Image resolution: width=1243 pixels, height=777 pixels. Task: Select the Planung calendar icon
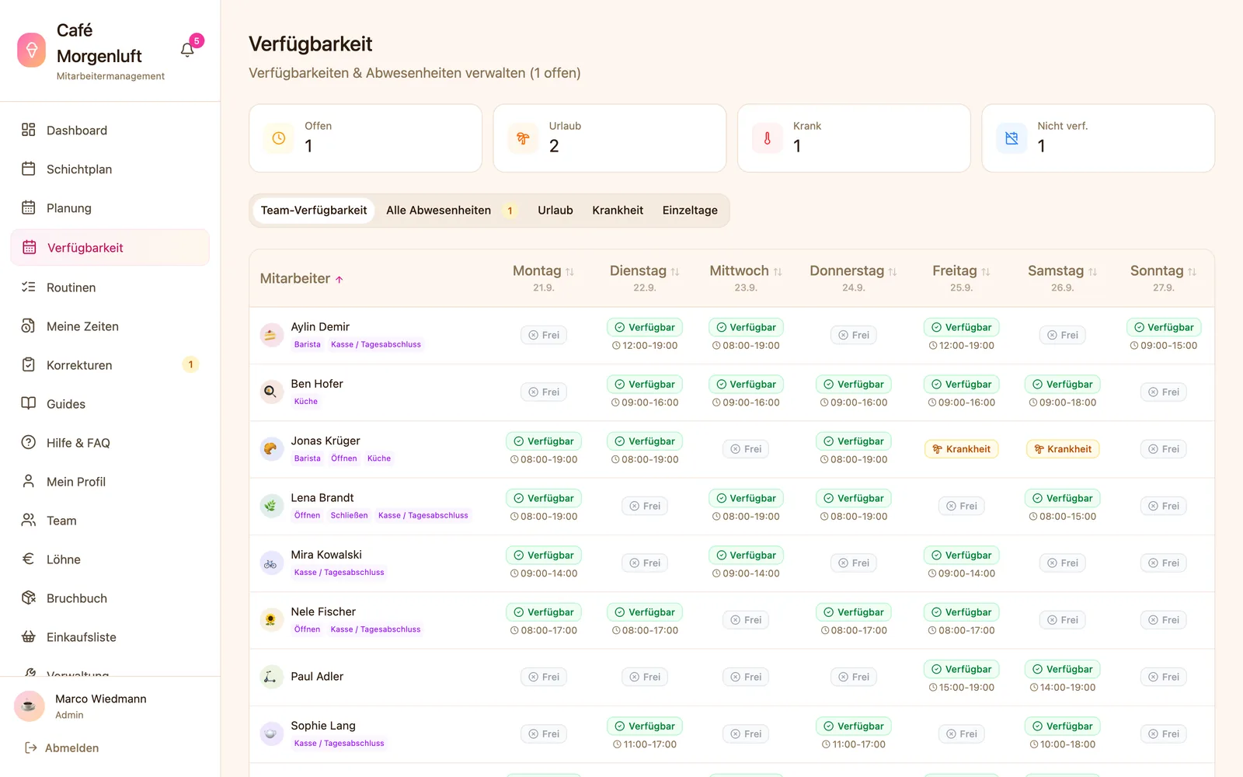click(x=29, y=207)
